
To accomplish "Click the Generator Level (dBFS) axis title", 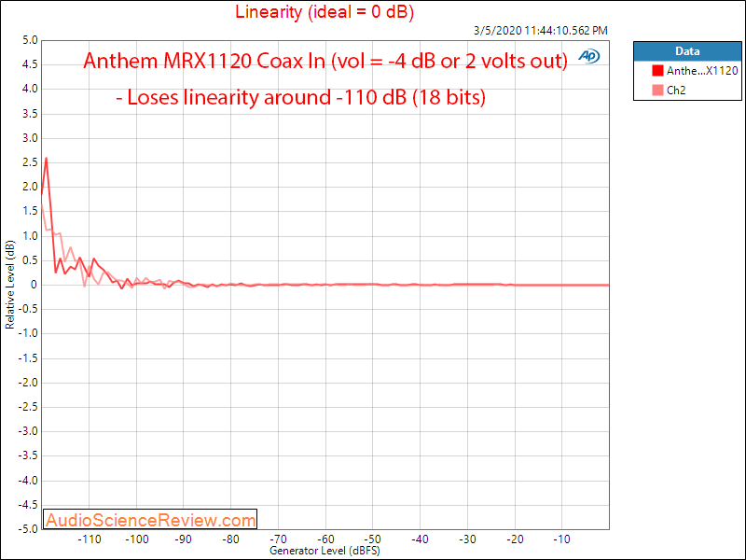I will 325,551.
